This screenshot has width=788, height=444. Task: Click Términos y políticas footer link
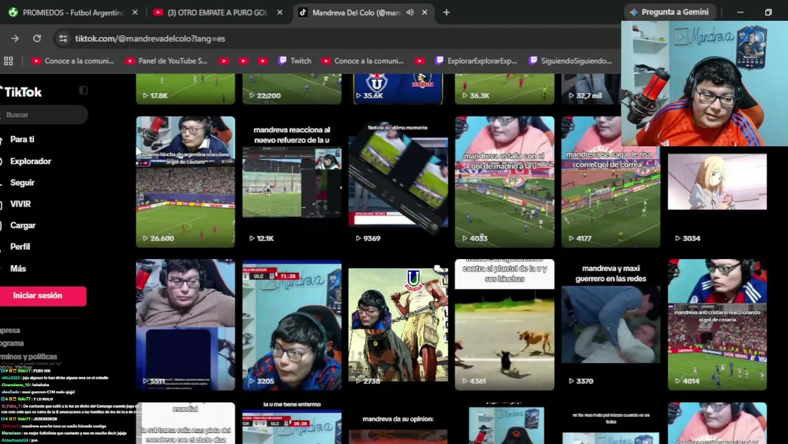tap(28, 356)
